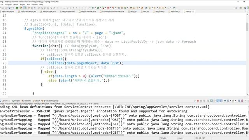The height and width of the screenshot is (140, 249).
Task: Expand the Stop button dropdown arrow
Action: pyautogui.click(x=110, y=8)
